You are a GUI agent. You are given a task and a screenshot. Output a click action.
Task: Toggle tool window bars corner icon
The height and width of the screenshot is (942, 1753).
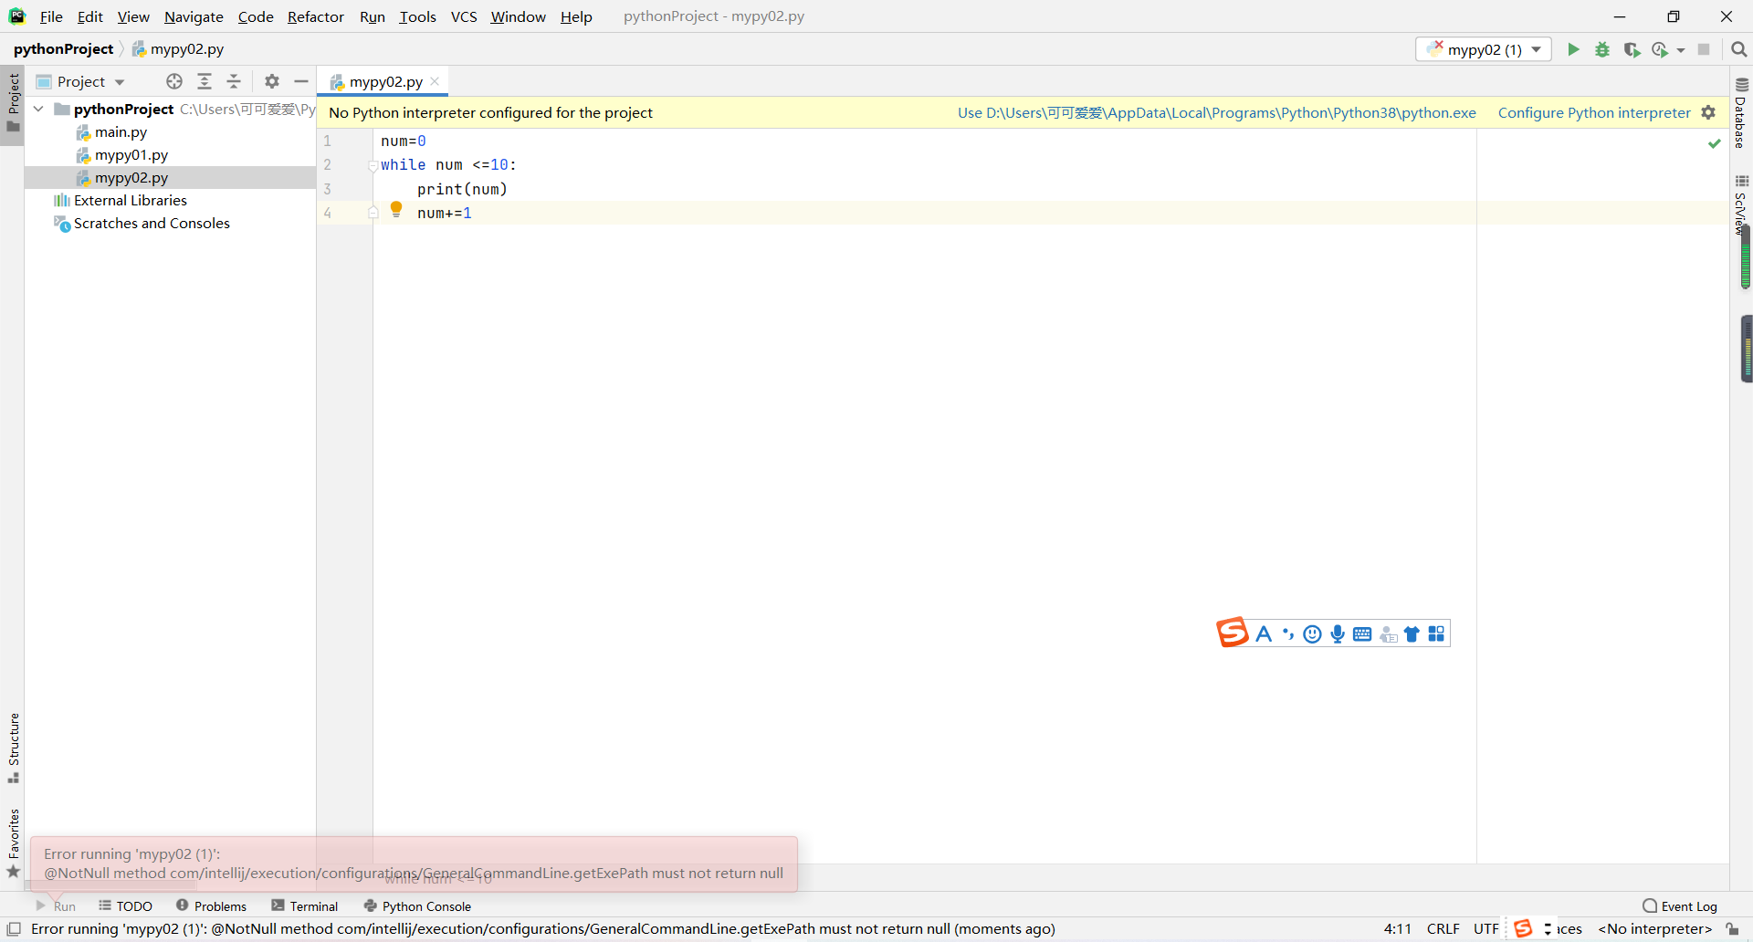tap(14, 928)
